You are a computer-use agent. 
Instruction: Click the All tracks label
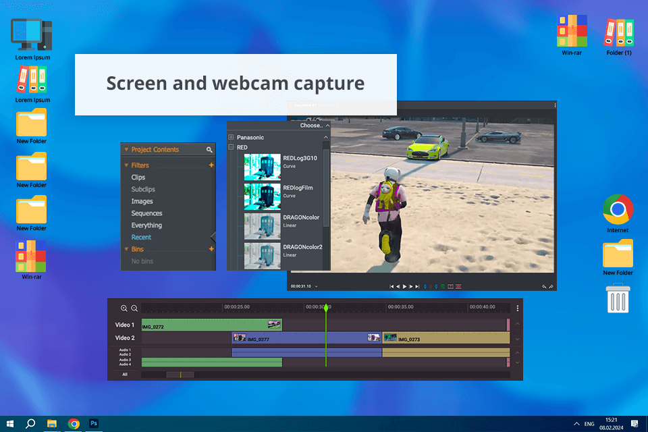[x=125, y=375]
